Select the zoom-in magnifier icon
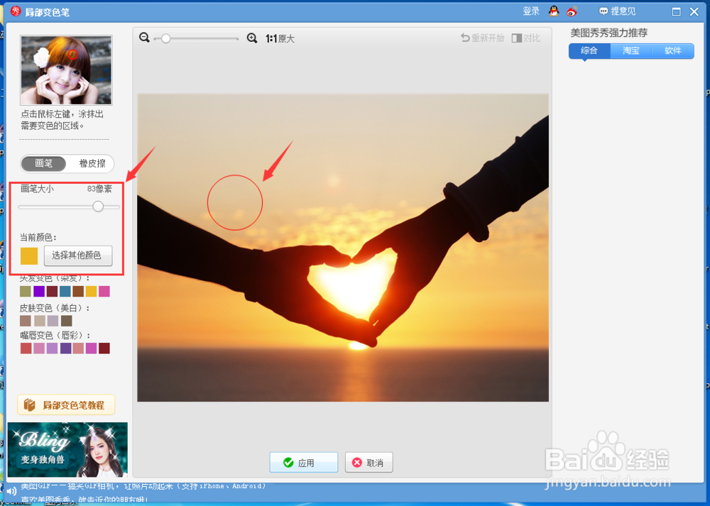Screen dimensions: 710x506 click(x=251, y=38)
